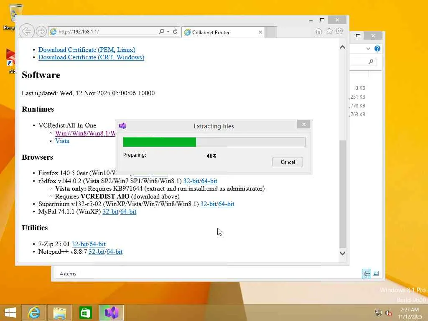The width and height of the screenshot is (428, 321).
Task: Open File Explorer from taskbar
Action: click(60, 313)
